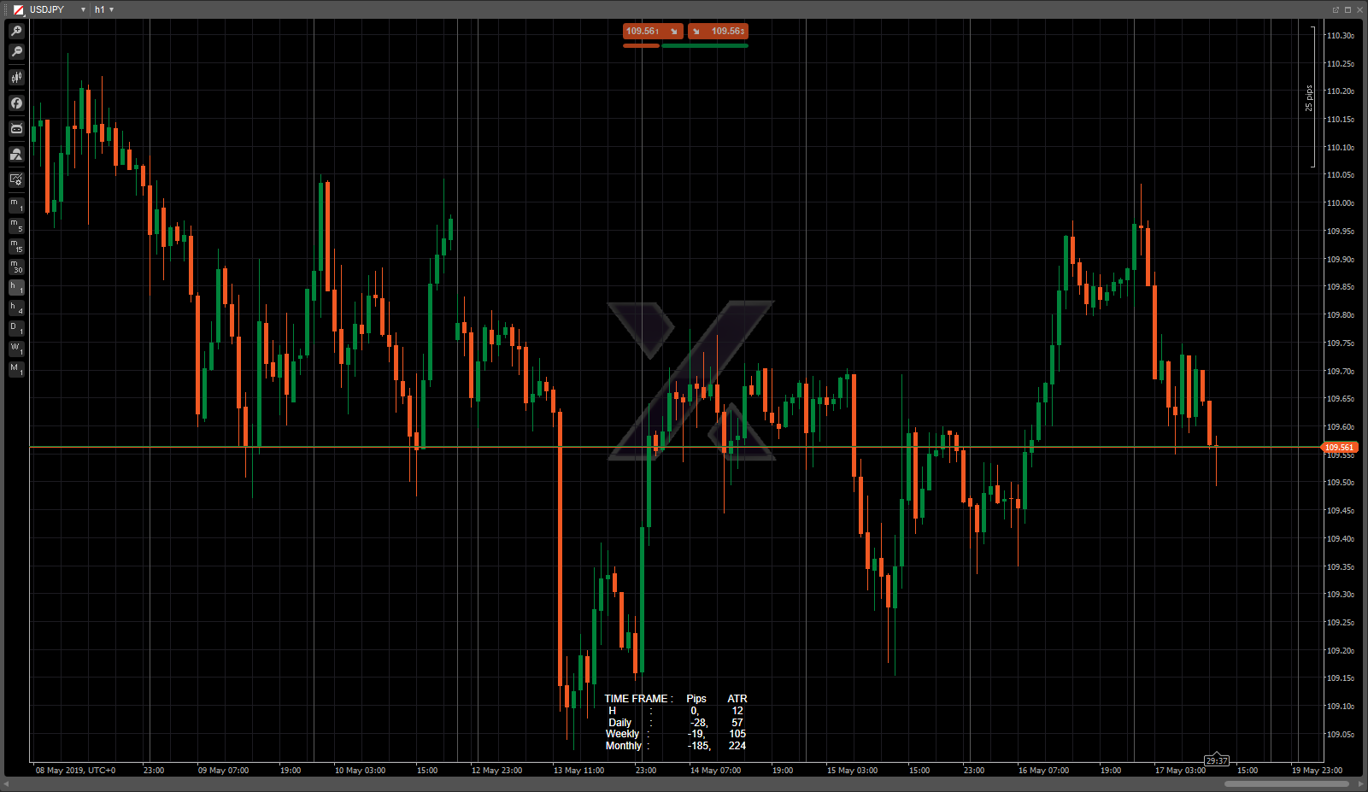Switch to the m15 timeframe
Viewport: 1368px width, 792px height.
(x=16, y=246)
